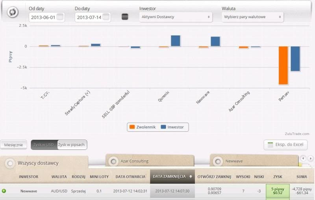Image resolution: width=315 pixels, height=200 pixels.
Task: Click the refresh circular arrows icon
Action: point(13,12)
